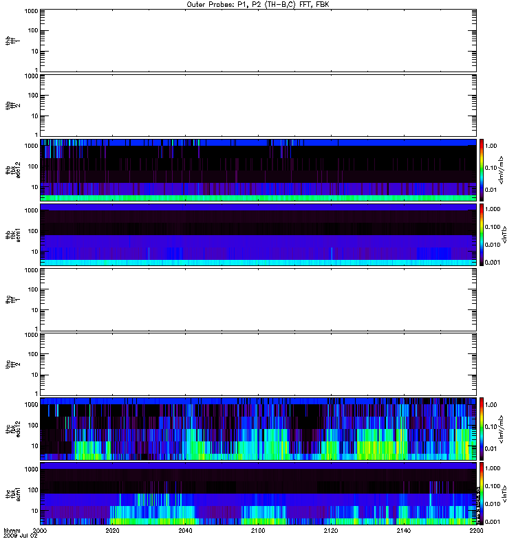Screen dimensions: 516x550
Task: Click the 'thb fbk scm1' y-axis title
Action: point(13,235)
